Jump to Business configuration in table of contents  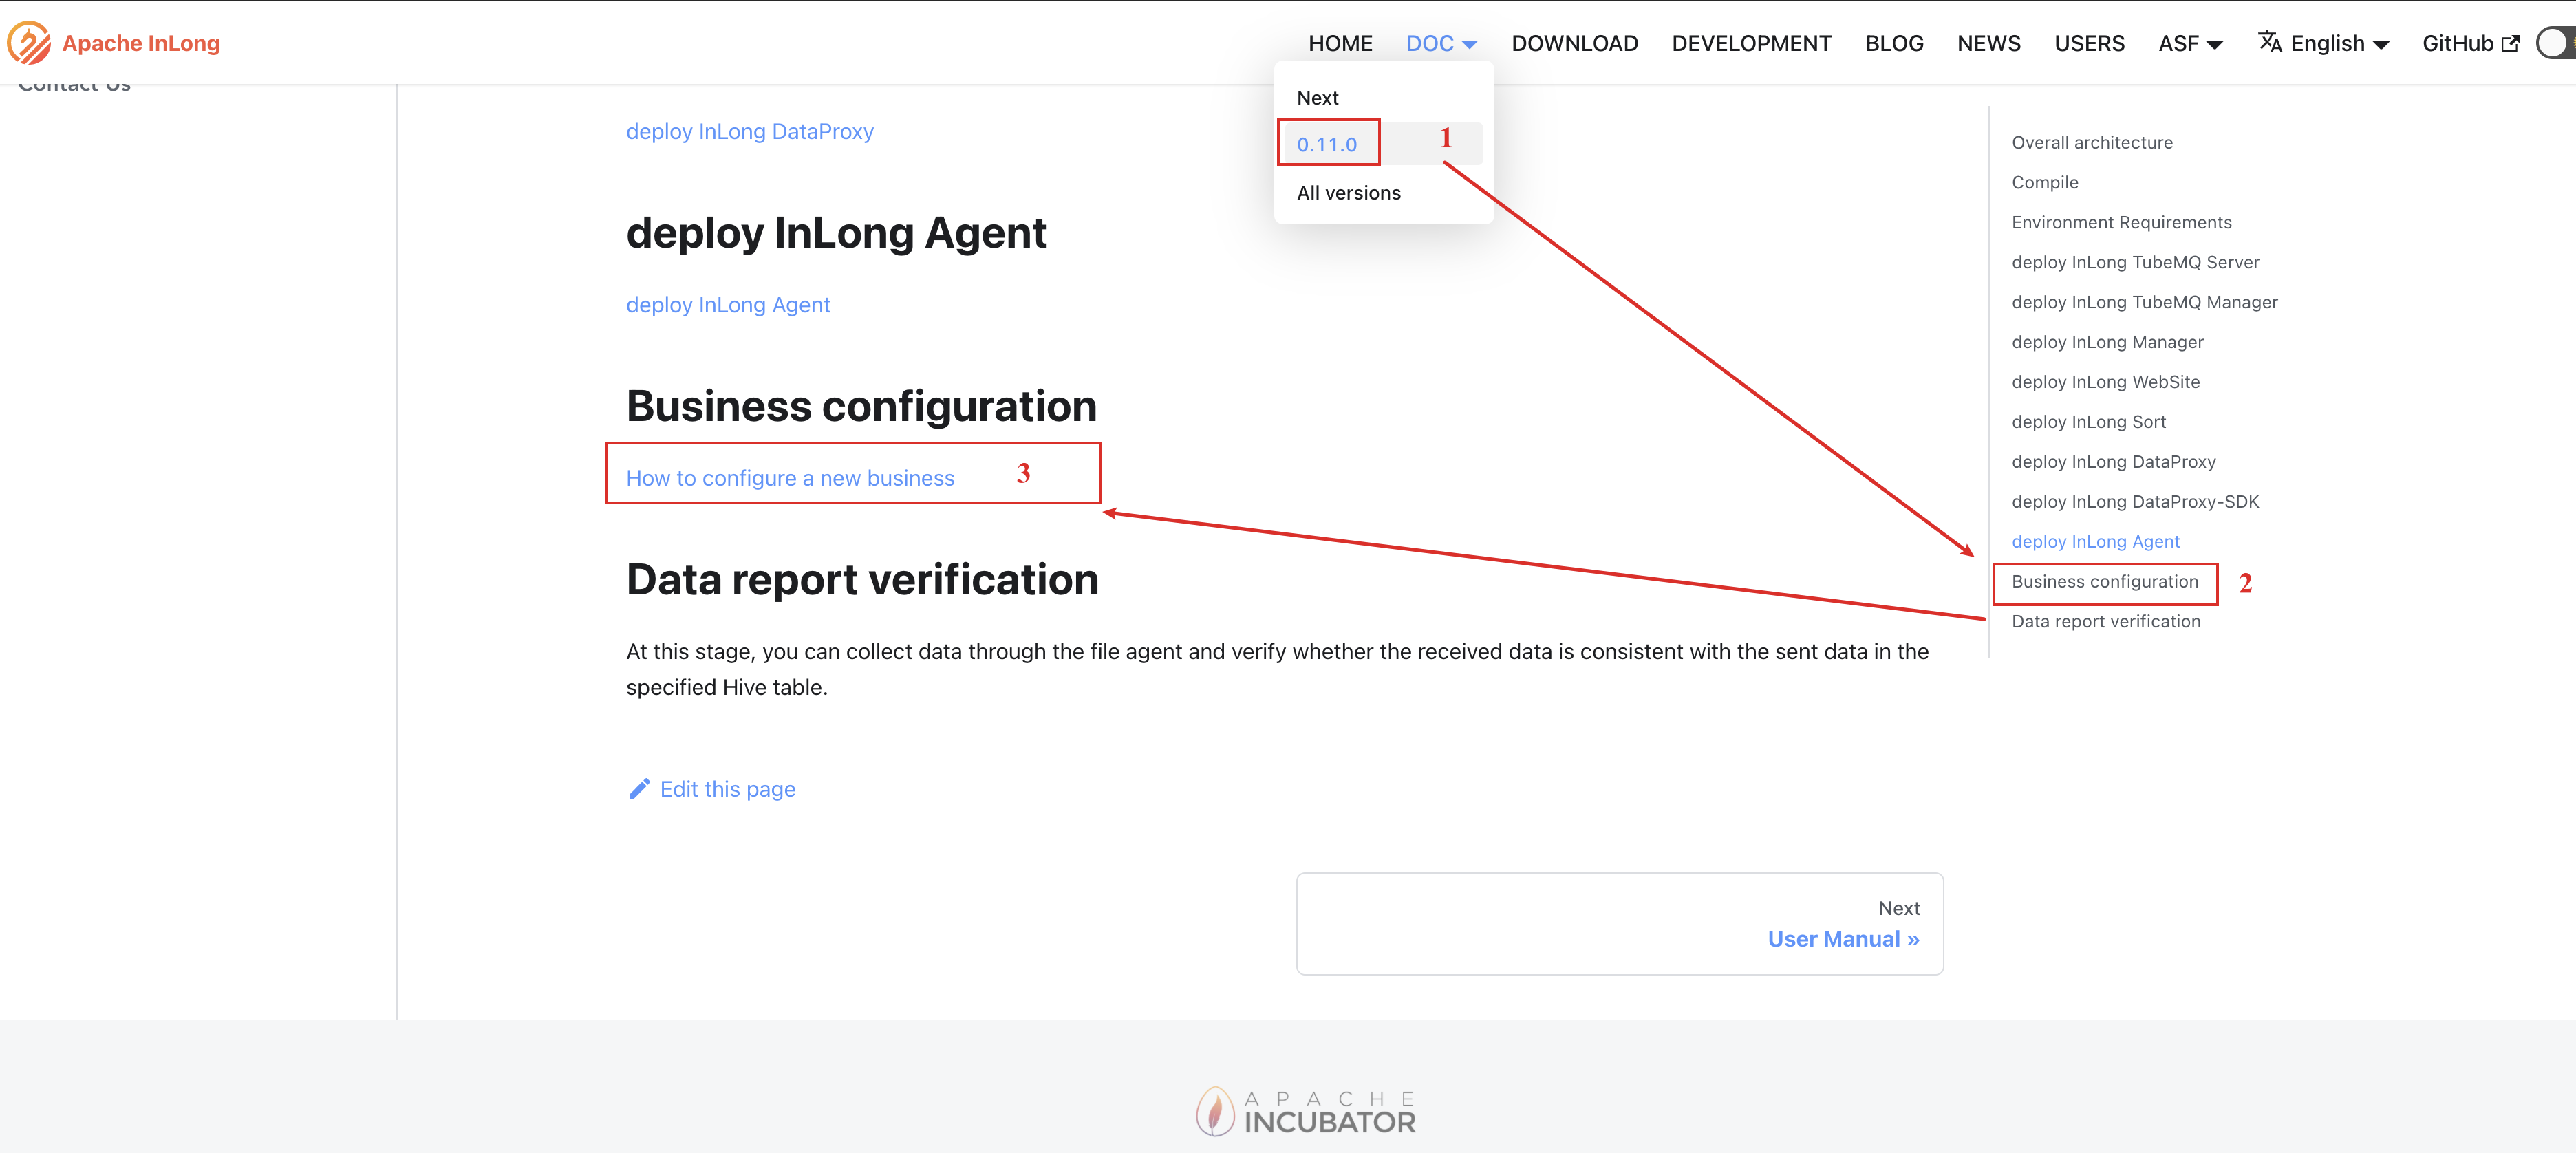click(x=2104, y=581)
